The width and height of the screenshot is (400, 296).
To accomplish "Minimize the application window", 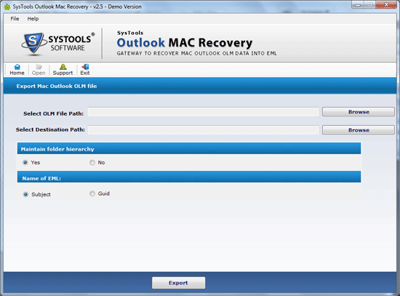I will coord(358,5).
